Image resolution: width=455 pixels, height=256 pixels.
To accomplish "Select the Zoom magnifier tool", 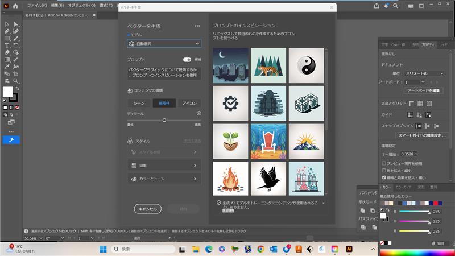I will [x=16, y=81].
